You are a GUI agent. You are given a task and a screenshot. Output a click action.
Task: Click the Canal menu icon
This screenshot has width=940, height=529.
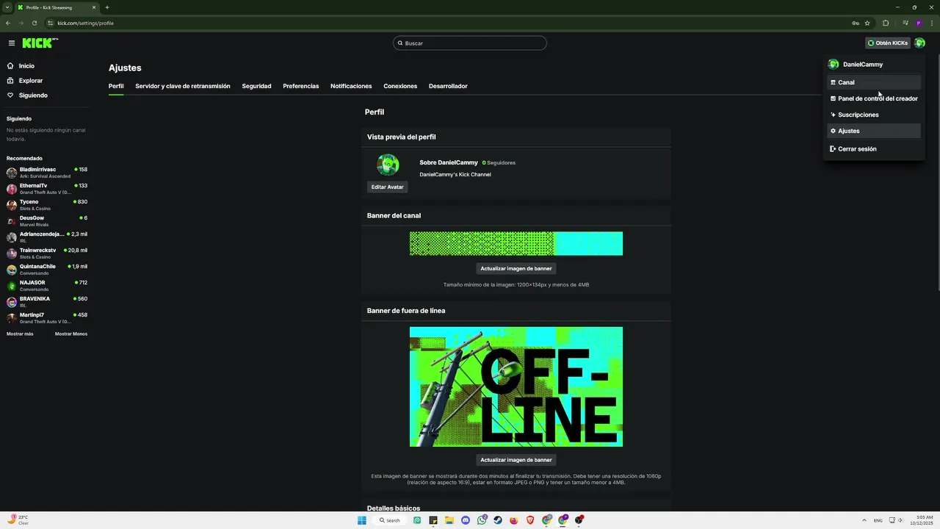pos(833,82)
